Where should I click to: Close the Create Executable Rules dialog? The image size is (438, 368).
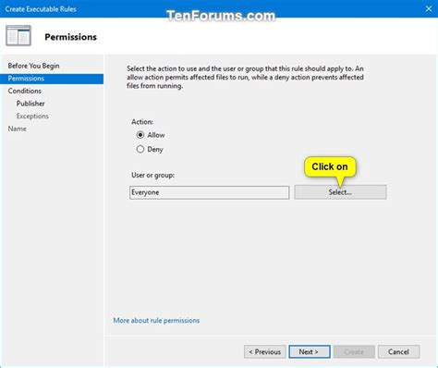(x=429, y=8)
